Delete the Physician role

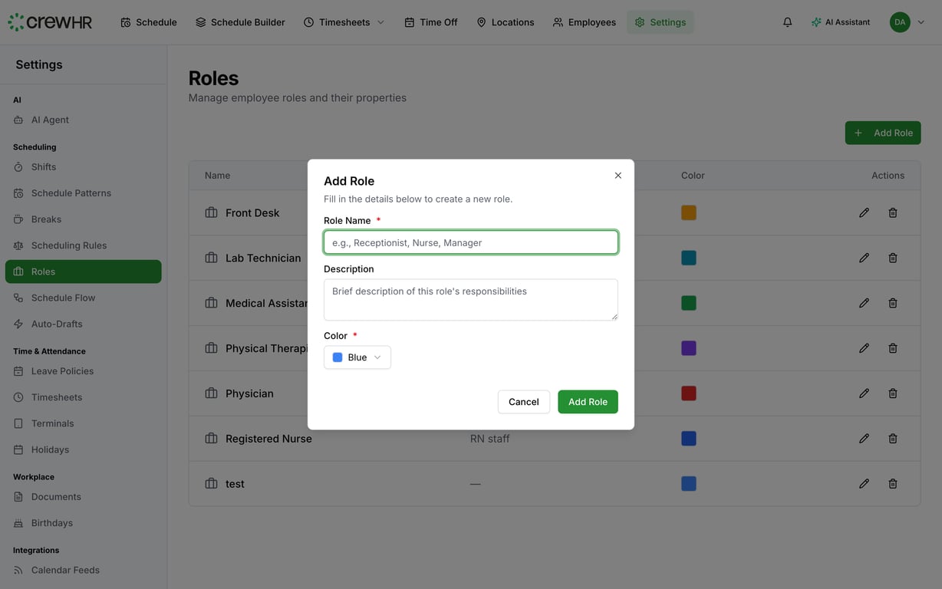891,392
